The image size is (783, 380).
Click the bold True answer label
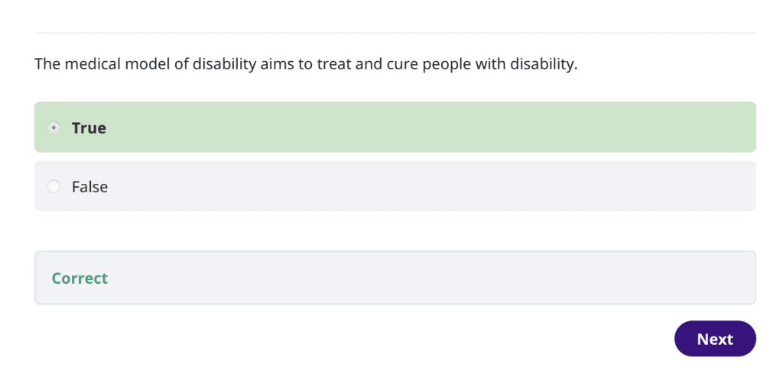[x=89, y=127]
